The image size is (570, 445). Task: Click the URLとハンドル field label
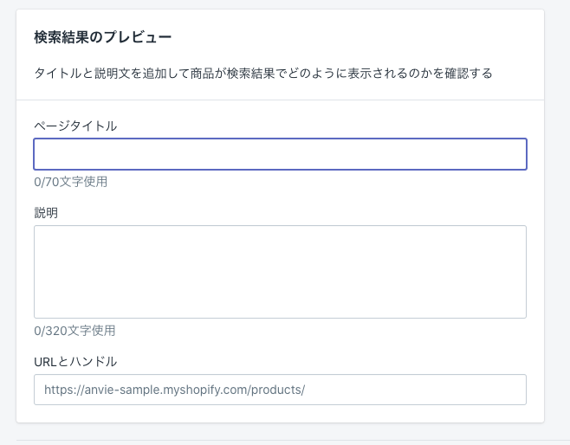point(75,361)
